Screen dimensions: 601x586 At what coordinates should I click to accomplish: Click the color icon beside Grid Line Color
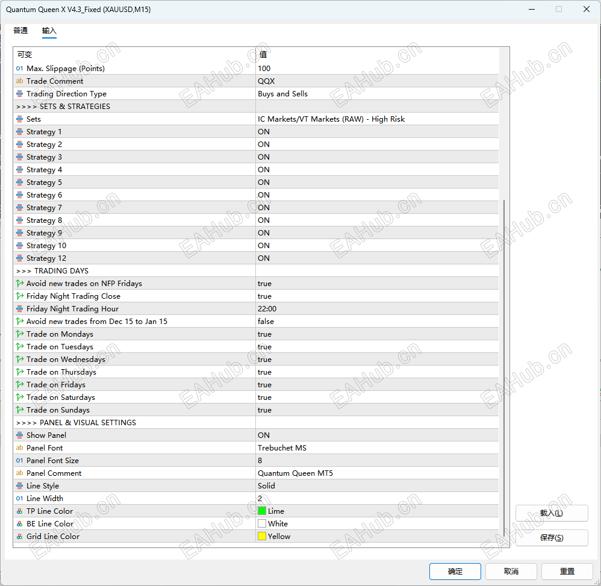tap(19, 537)
